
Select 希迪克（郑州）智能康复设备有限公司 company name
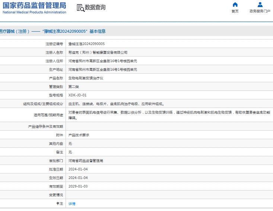coord(98,52)
